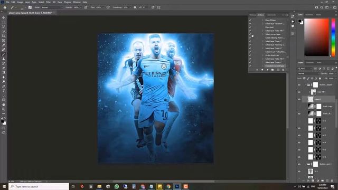338x190 pixels.
Task: Click the search icon at top right
Action: coord(322,7)
